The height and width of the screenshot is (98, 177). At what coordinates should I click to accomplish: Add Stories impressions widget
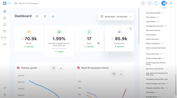[155, 43]
